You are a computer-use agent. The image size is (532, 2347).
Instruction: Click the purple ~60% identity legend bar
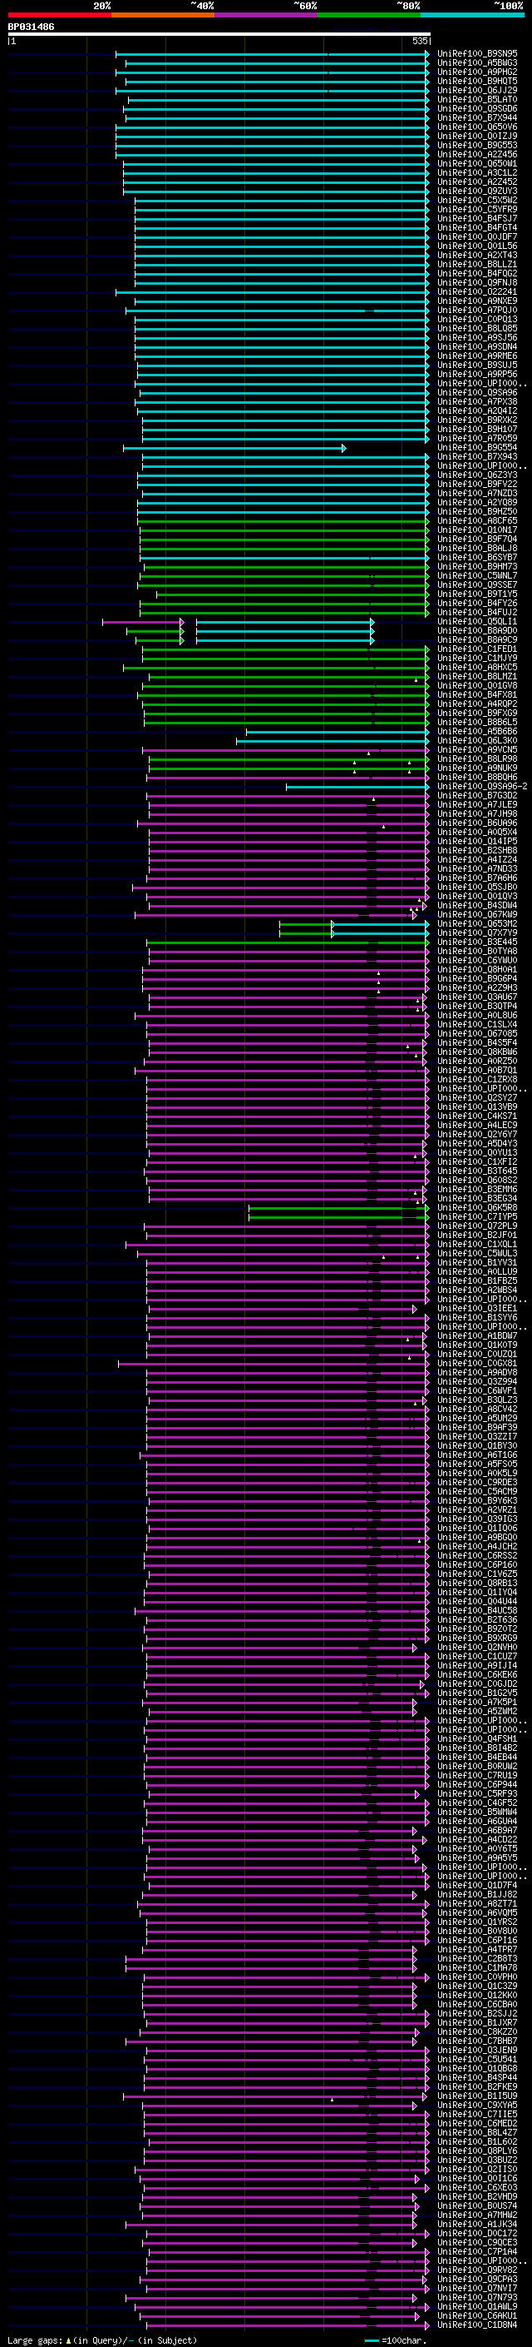point(265,15)
